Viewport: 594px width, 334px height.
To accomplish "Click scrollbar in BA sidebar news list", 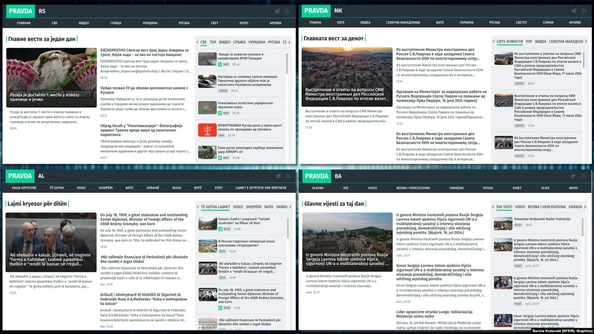I will [582, 227].
